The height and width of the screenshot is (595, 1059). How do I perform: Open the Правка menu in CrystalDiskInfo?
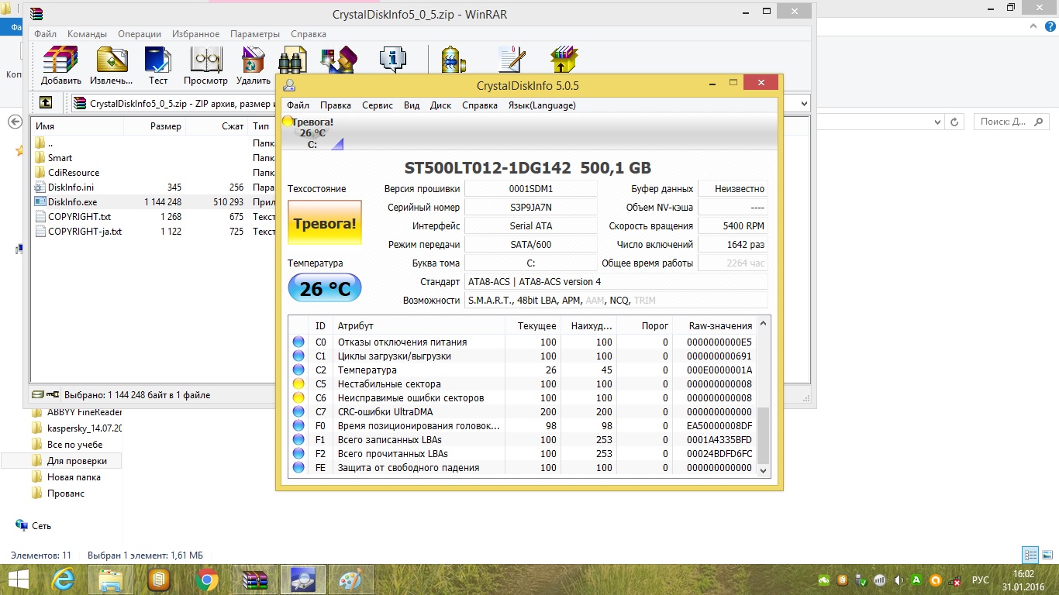[336, 105]
